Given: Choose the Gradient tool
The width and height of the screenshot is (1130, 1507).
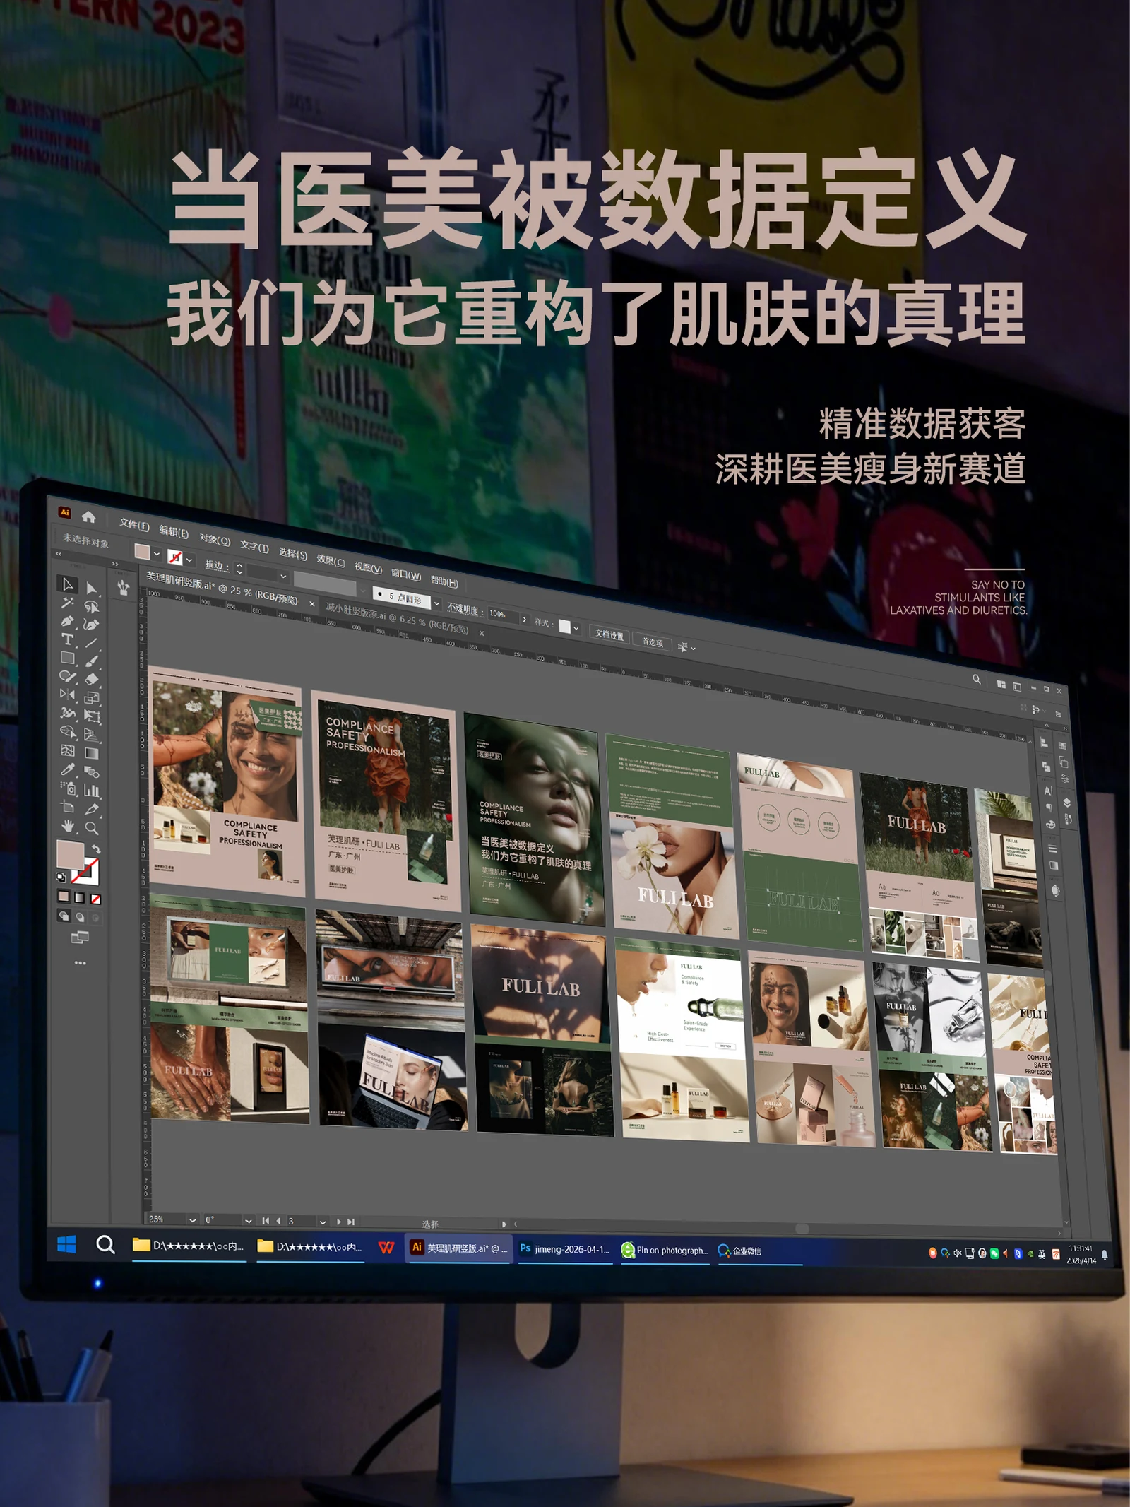Looking at the screenshot, I should pos(91,753).
